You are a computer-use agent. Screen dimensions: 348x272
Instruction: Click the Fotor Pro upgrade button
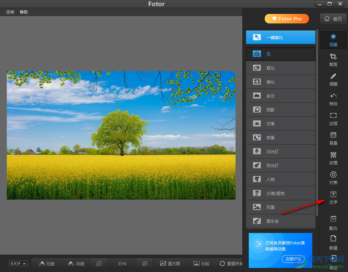tap(287, 19)
